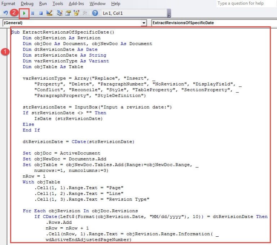The width and height of the screenshot is (277, 245).
Task: Expand the (General) object dropdown arrow
Action: [x=144, y=23]
